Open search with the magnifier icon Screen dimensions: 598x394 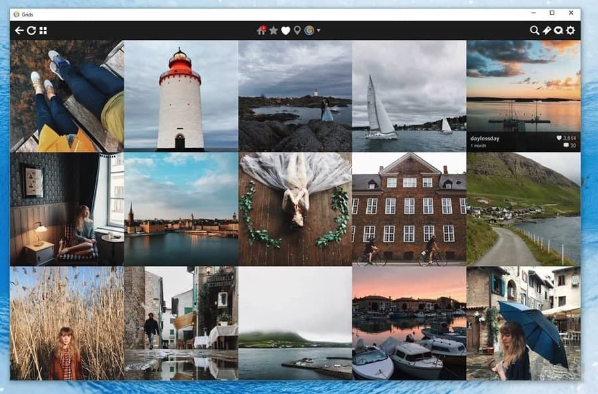(534, 31)
